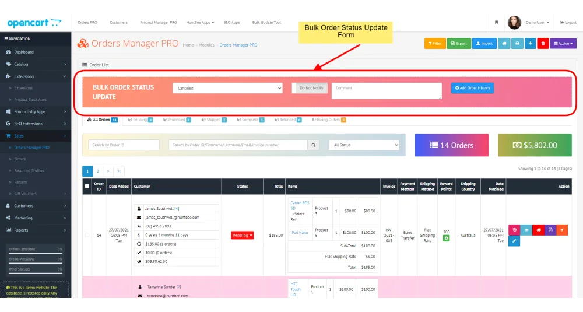
Task: Click the green reward points plus icon
Action: pyautogui.click(x=446, y=238)
